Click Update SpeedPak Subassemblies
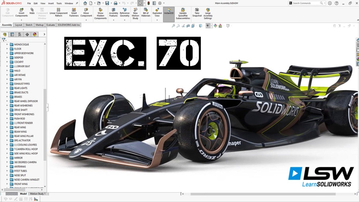The width and height of the screenshot is (359, 202). pos(183,14)
